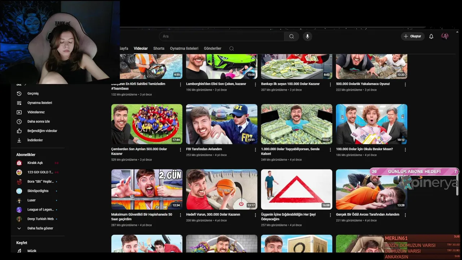The image size is (462, 260).
Task: Click the GÜNLÜK ABONE HEDEFİ overlay bar
Action: point(414,172)
